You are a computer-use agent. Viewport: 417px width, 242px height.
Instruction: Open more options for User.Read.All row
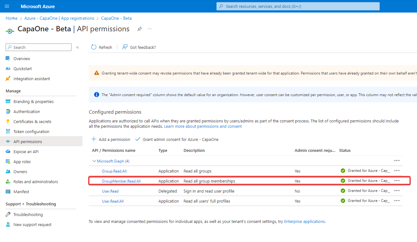[397, 201]
